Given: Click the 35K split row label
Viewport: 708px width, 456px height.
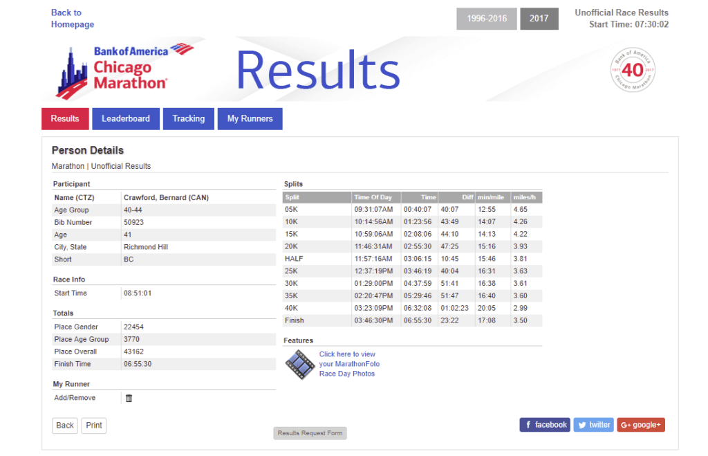Looking at the screenshot, I should pos(291,295).
